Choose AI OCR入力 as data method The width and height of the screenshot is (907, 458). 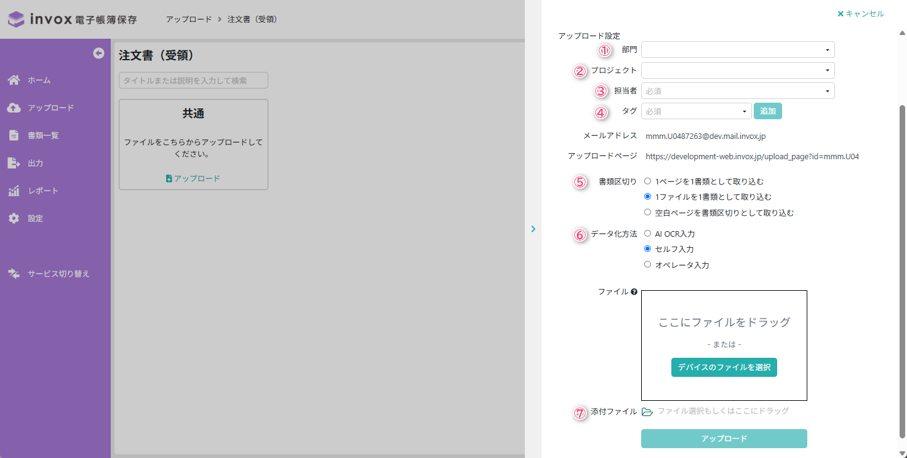pyautogui.click(x=647, y=234)
